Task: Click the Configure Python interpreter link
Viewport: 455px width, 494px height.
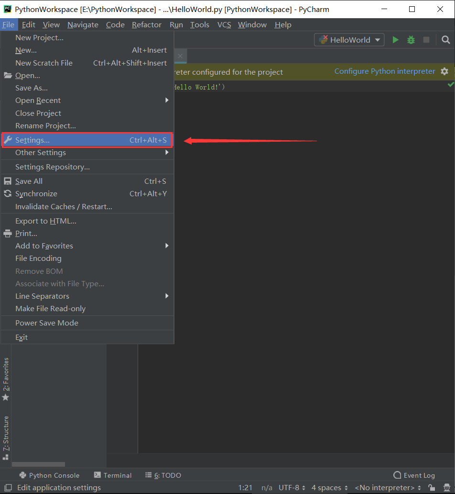Action: (x=385, y=71)
